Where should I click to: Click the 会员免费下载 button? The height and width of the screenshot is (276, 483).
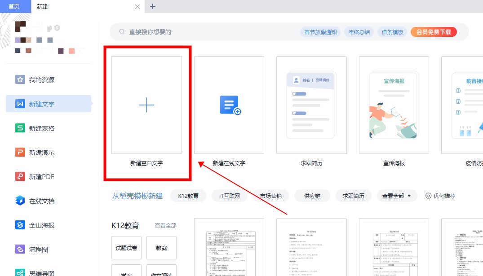[x=433, y=32]
